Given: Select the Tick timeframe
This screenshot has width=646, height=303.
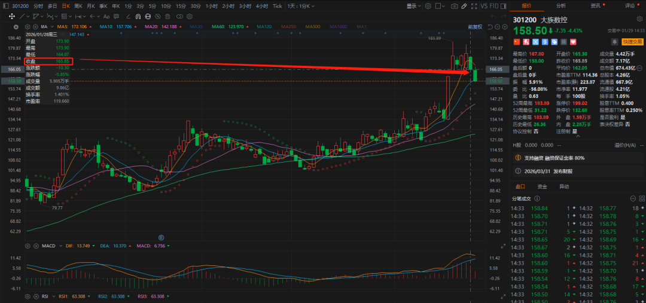Looking at the screenshot, I should coord(278,6).
